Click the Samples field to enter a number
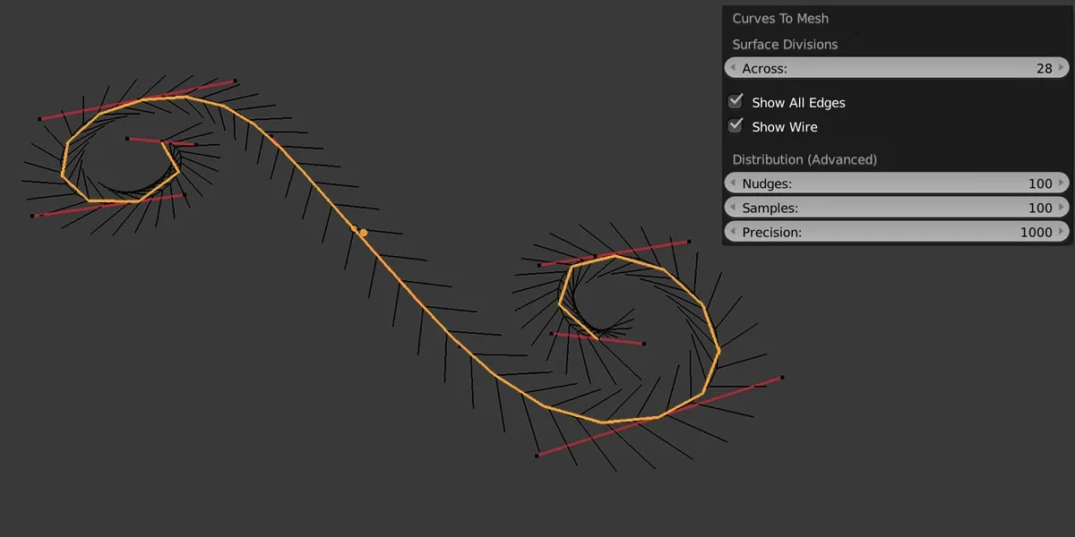The width and height of the screenshot is (1075, 537). tap(896, 207)
